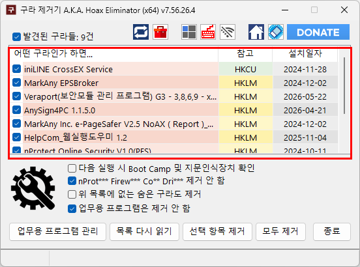360x267 pixels.
Task: Click 목록 다시 읽기 button
Action: click(144, 231)
